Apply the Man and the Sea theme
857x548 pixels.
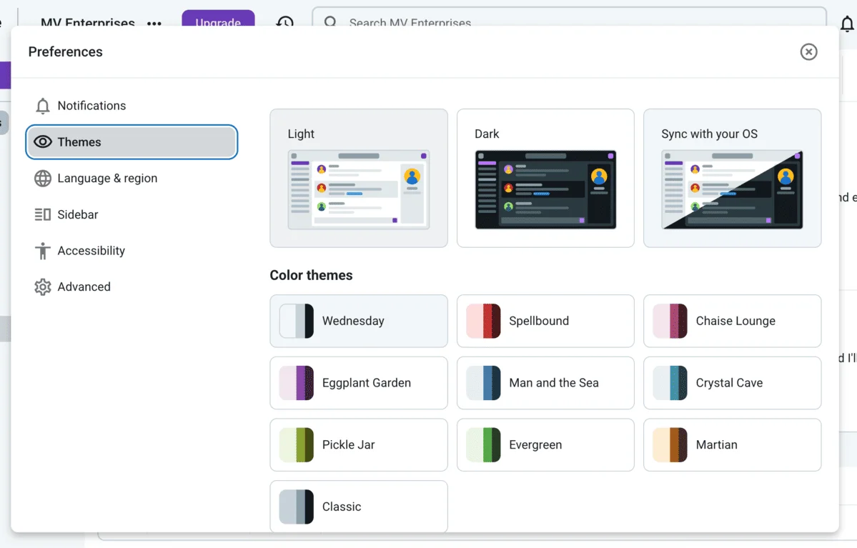tap(545, 383)
